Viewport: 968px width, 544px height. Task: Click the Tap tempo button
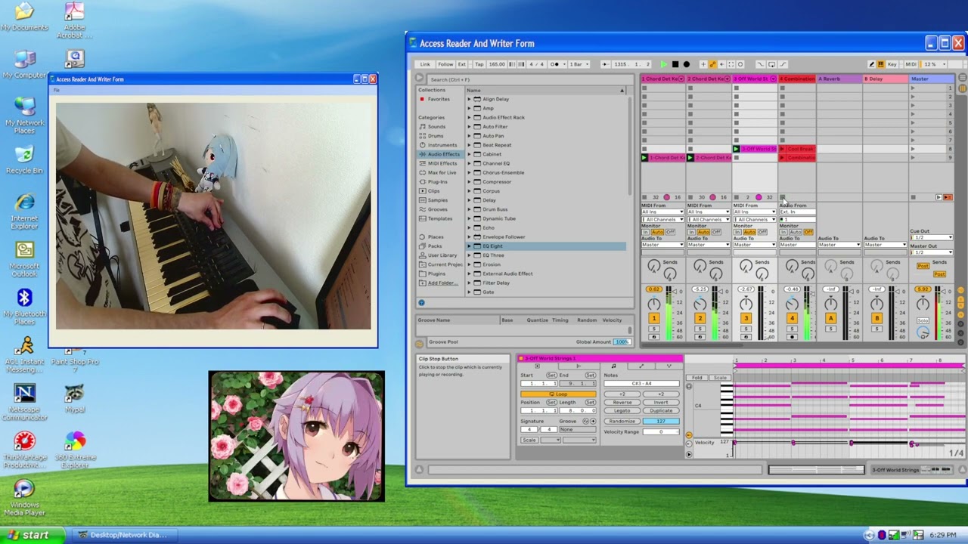pos(479,64)
